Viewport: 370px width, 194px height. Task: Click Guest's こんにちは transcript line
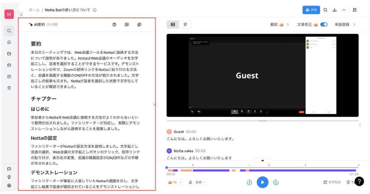click(x=200, y=139)
